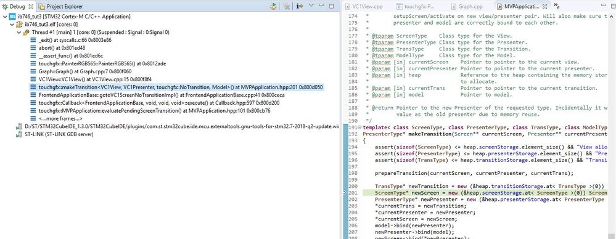Click the model->bind(newPresenter) line
Image resolution: width=616 pixels, height=239 pixels.
coord(414,225)
